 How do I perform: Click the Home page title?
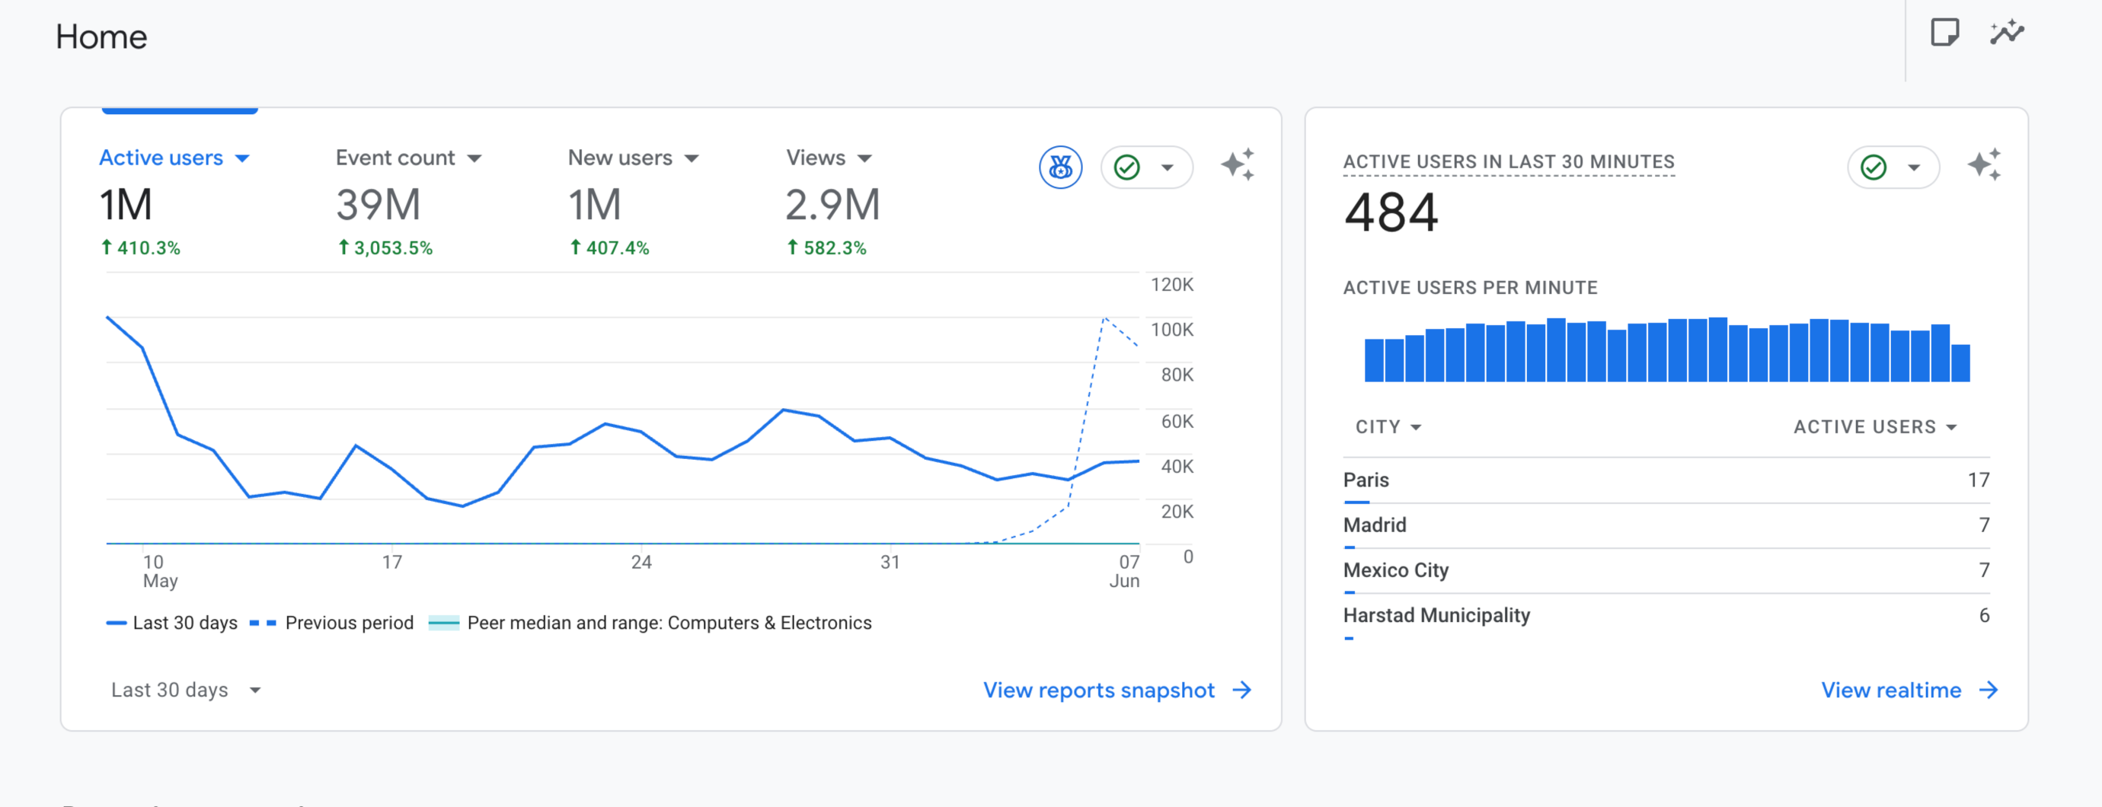coord(101,37)
